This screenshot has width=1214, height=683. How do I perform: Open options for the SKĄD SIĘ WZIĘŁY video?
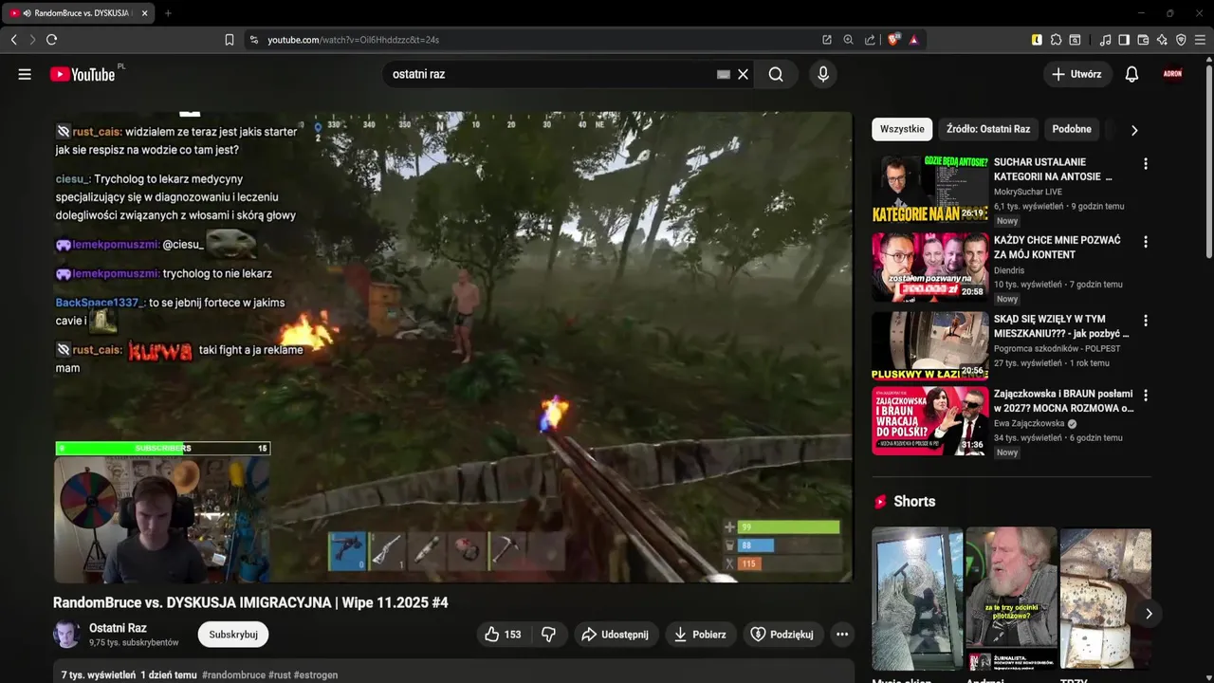(1145, 321)
